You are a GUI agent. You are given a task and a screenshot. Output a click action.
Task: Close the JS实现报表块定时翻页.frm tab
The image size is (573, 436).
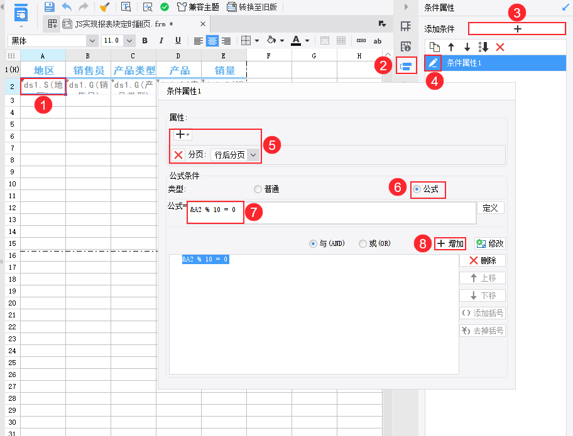[x=203, y=24]
